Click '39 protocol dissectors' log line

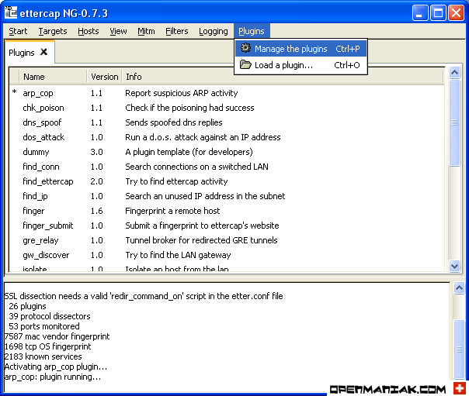[50, 316]
